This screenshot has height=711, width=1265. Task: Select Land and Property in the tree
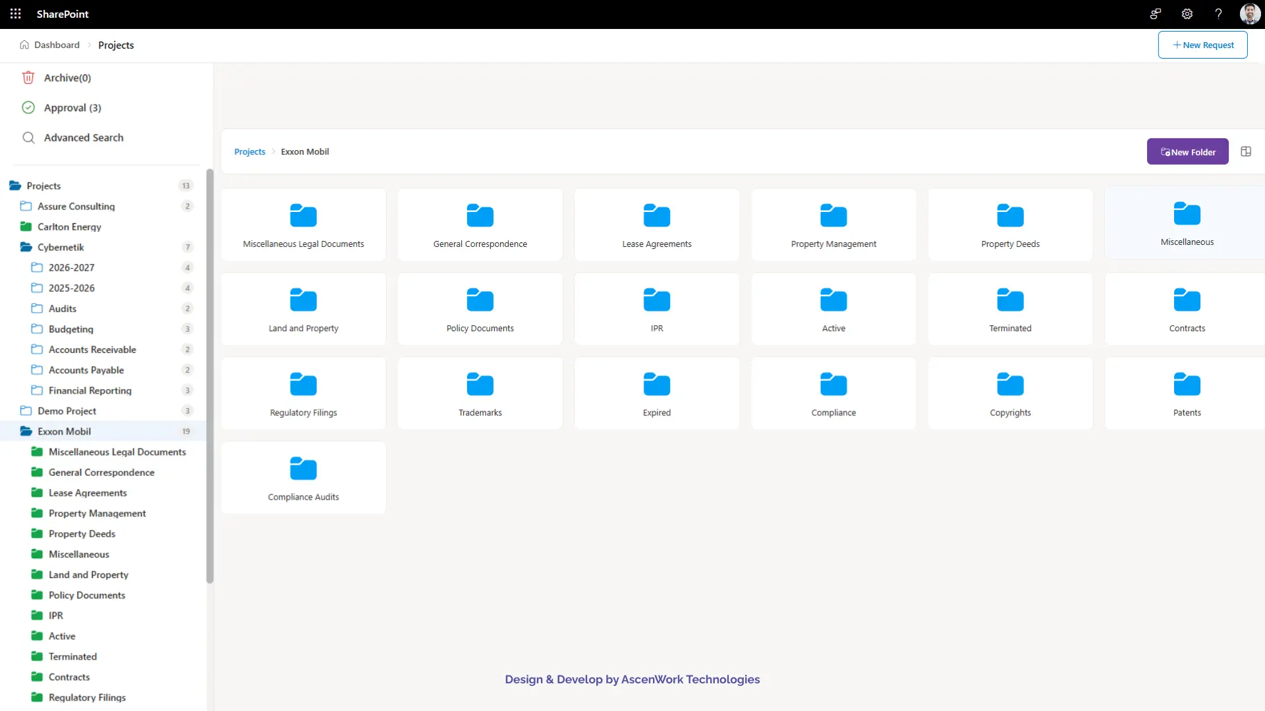tap(88, 574)
